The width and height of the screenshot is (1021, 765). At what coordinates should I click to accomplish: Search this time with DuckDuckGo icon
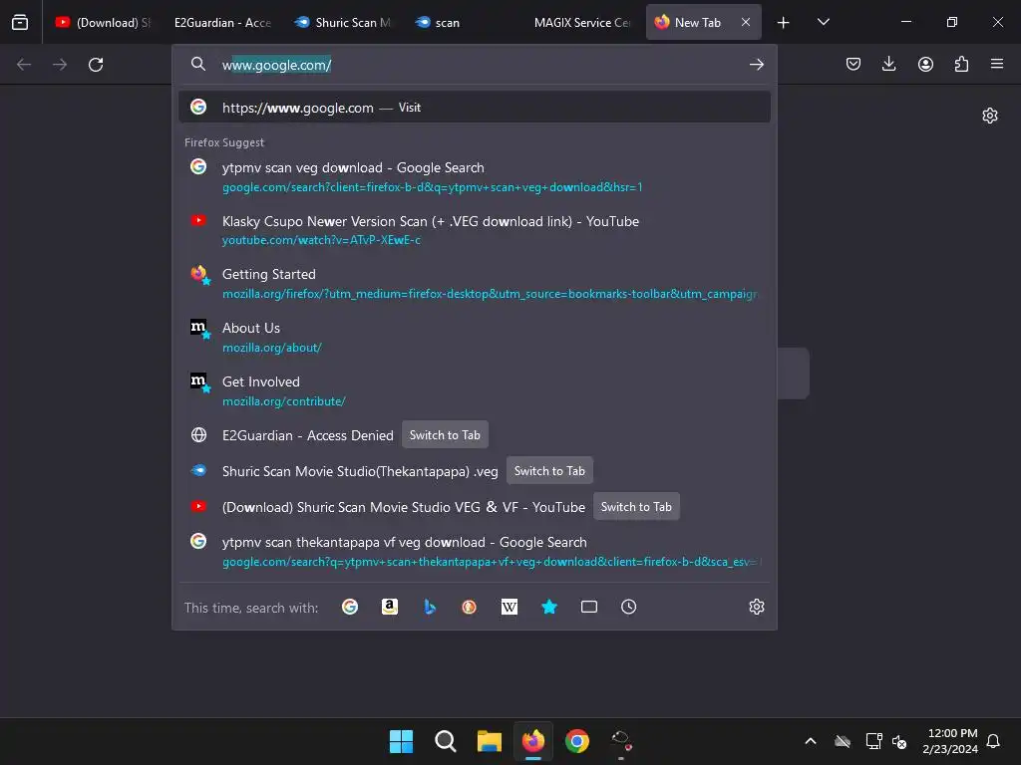(x=469, y=607)
